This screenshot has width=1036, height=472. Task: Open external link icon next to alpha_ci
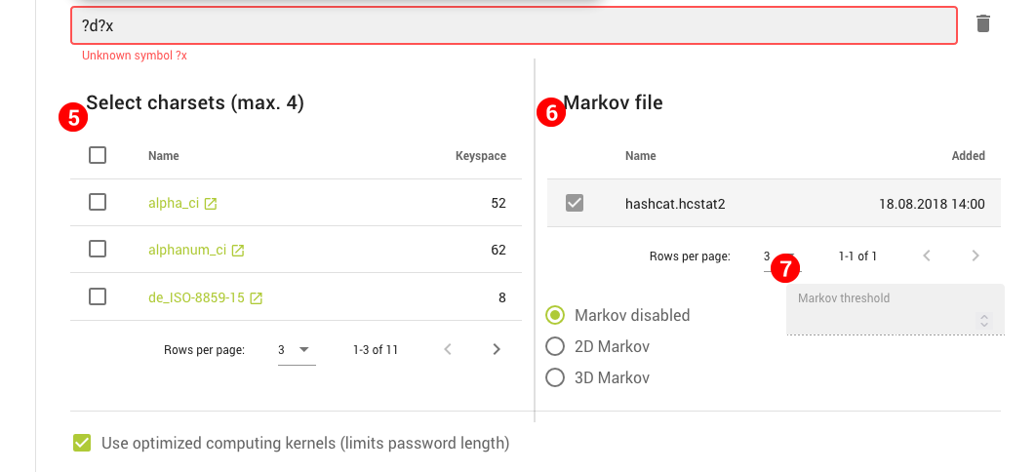[x=211, y=204]
